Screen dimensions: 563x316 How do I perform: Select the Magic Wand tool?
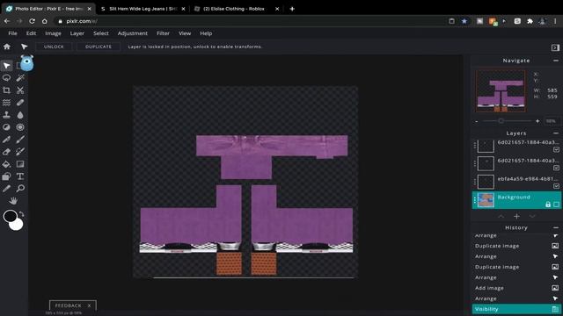tap(20, 78)
